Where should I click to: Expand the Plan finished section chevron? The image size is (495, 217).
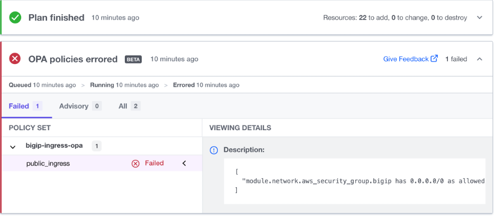pyautogui.click(x=480, y=17)
